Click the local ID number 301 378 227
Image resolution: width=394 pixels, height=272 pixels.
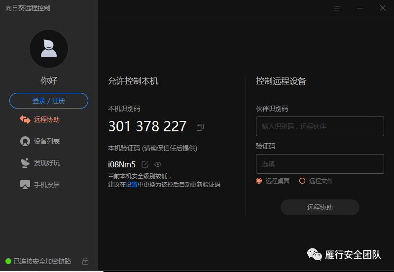pos(147,126)
